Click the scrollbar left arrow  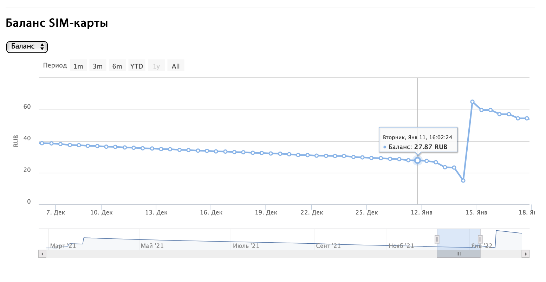(42, 254)
